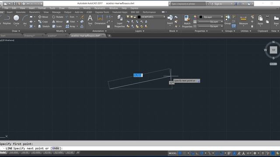280x157 pixels.
Task: Expand the Modify panel
Action: 61,31
